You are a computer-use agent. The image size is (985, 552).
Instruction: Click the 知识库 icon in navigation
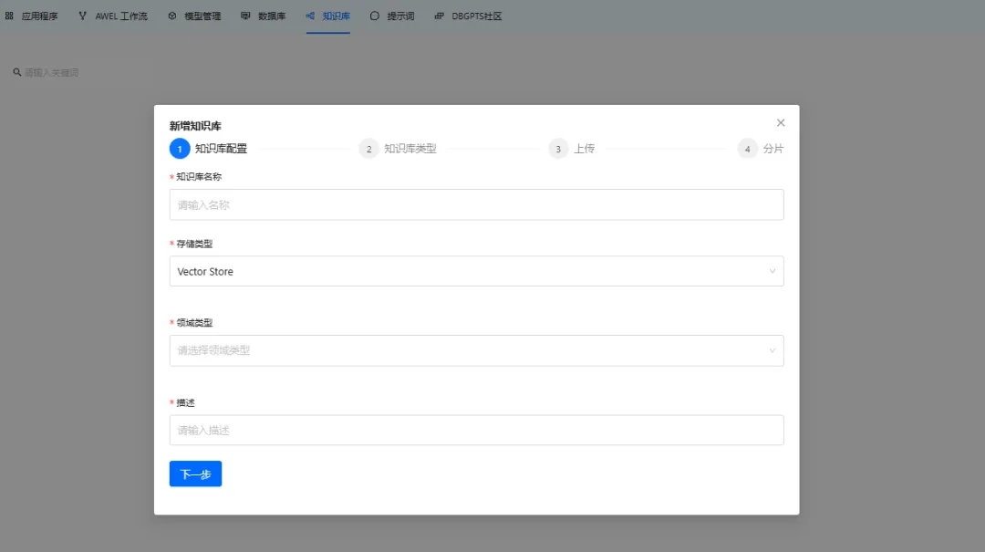point(310,16)
